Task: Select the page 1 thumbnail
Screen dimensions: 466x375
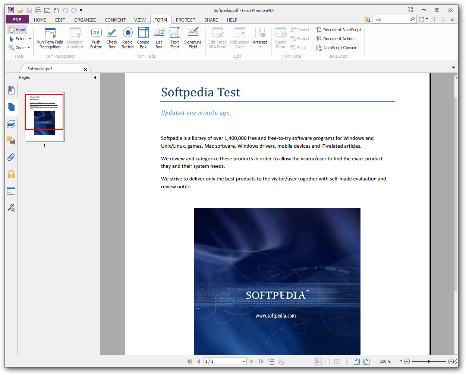Action: pyautogui.click(x=44, y=116)
